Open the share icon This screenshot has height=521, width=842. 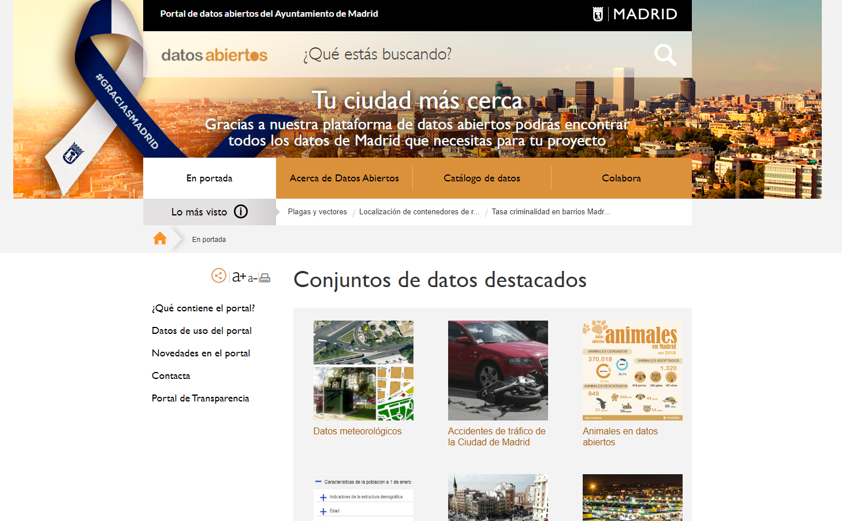(x=218, y=276)
